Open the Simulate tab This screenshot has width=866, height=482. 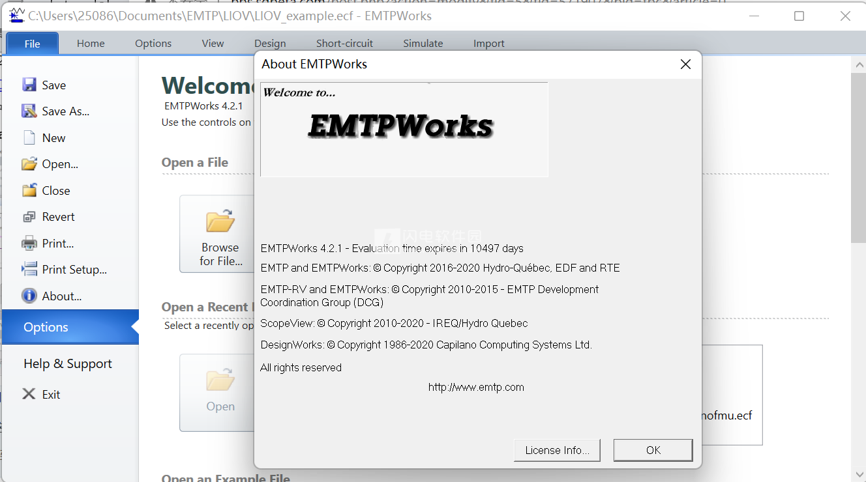click(x=423, y=44)
